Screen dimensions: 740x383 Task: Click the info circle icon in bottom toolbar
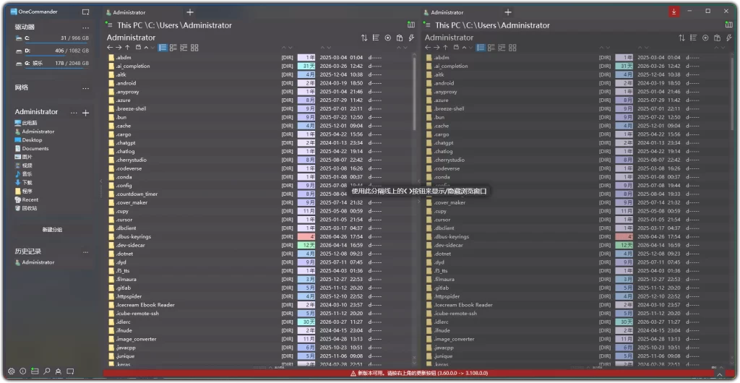[x=22, y=371]
